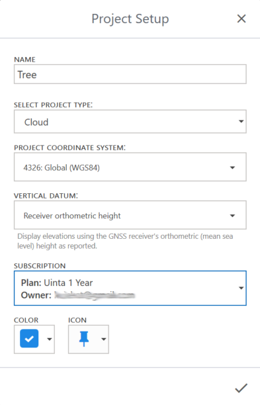This screenshot has width=260, height=405.
Task: Click the vertical datum description text
Action: 125,241
